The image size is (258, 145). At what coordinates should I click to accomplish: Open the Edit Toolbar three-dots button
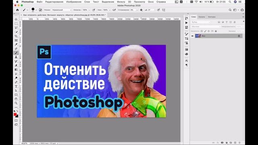pos(16,108)
